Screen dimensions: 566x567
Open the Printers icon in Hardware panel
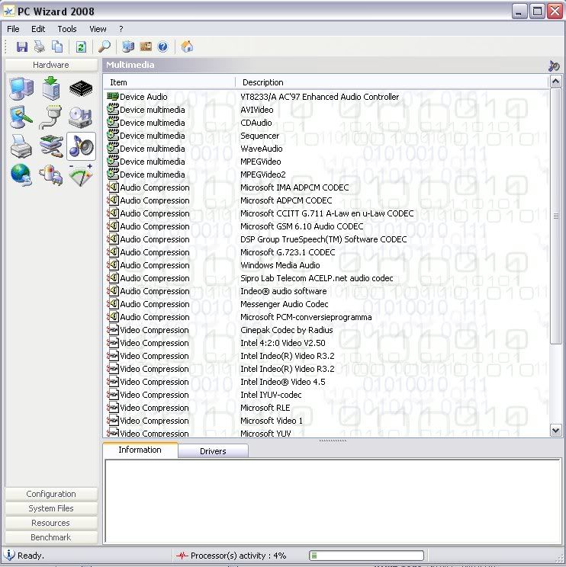pos(21,146)
